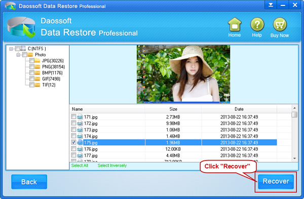Click the BMP(1176) folder icon
304x199 pixels.
(37, 73)
